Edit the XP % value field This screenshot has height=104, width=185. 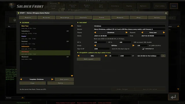pyautogui.click(x=125, y=42)
